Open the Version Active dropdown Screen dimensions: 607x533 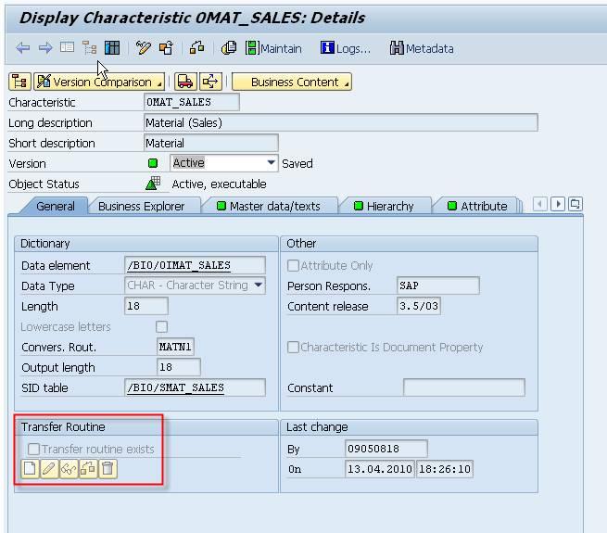click(x=271, y=163)
